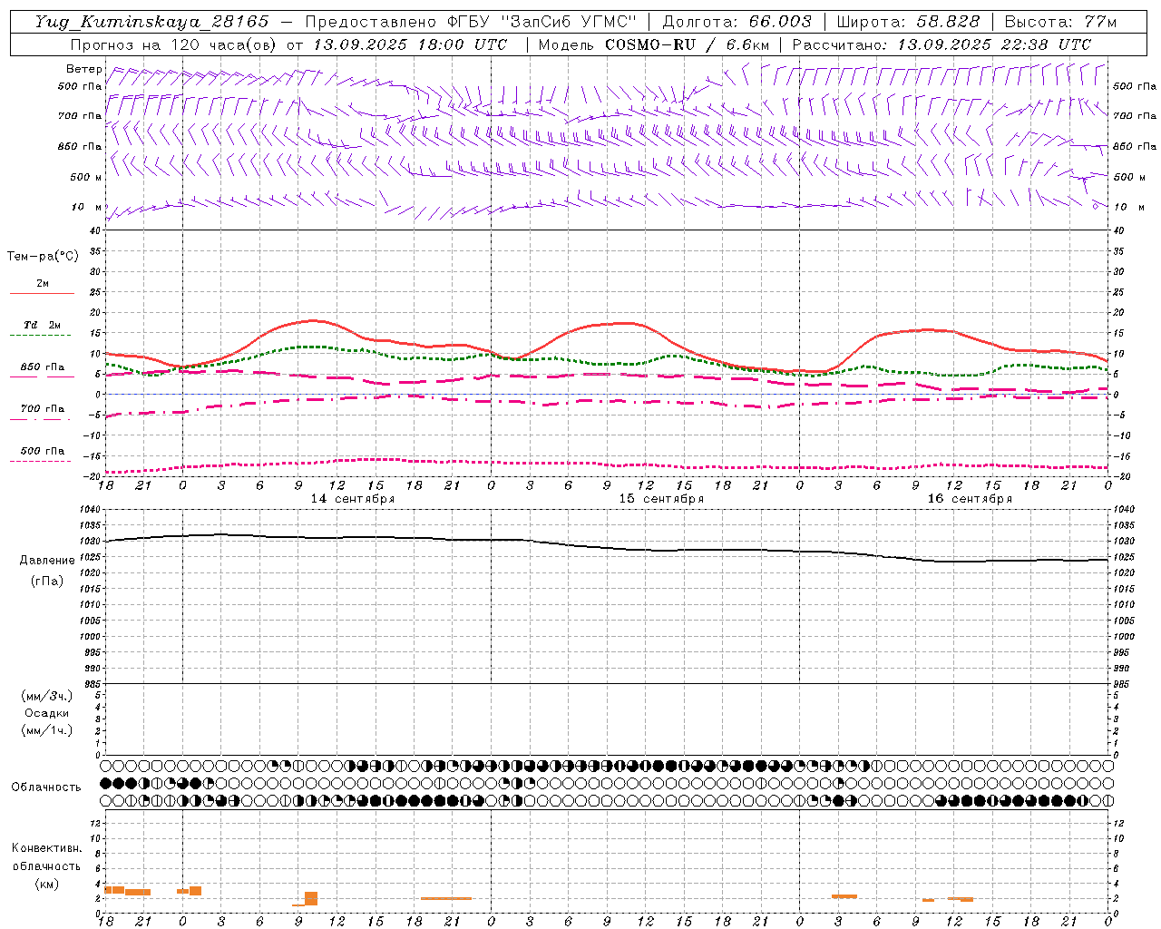Click the Давление pressure panel label

click(x=47, y=561)
